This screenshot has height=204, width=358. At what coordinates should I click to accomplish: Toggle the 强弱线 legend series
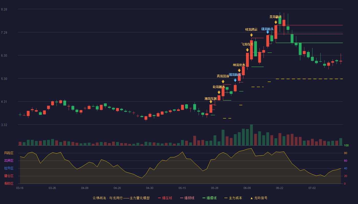187,198
